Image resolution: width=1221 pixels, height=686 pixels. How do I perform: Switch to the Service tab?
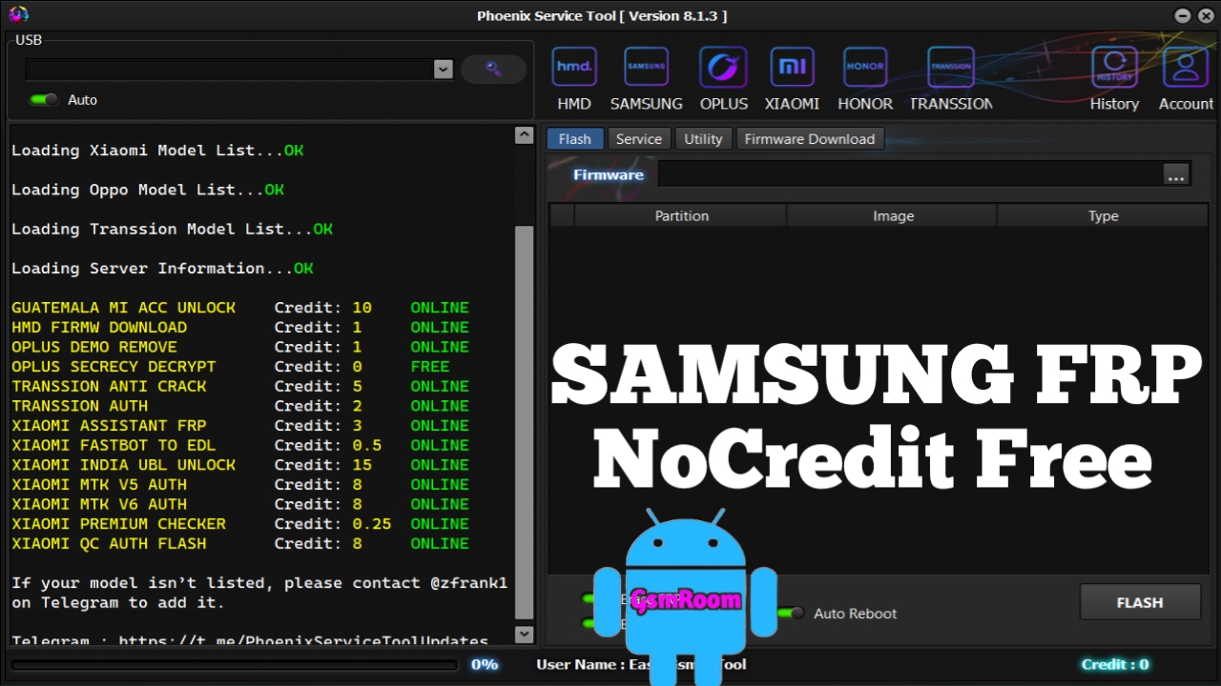(x=638, y=139)
